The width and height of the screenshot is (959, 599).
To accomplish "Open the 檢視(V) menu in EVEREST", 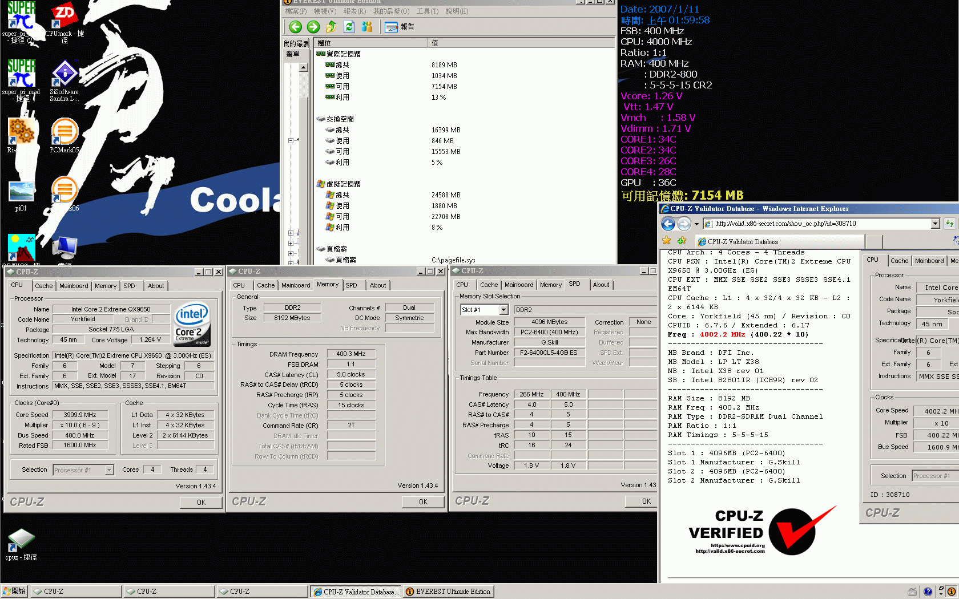I will (325, 11).
